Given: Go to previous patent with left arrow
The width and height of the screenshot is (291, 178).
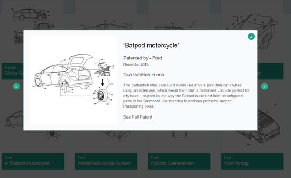Looking at the screenshot, I should pos(17,86).
